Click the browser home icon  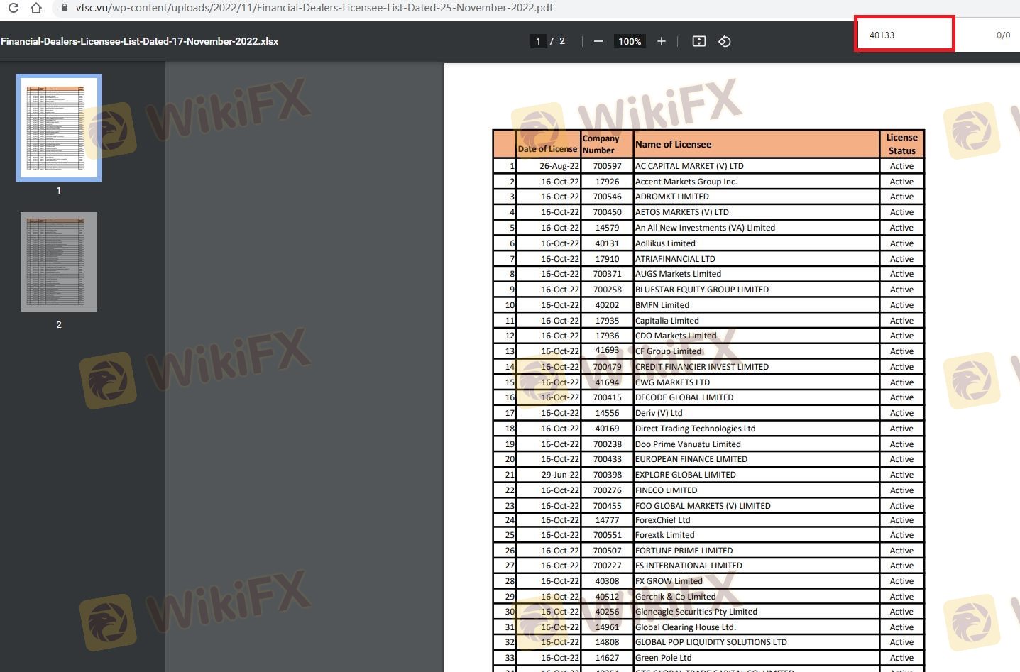click(x=36, y=8)
